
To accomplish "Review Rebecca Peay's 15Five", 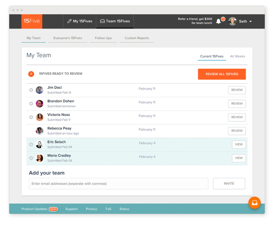I will click(x=237, y=131).
